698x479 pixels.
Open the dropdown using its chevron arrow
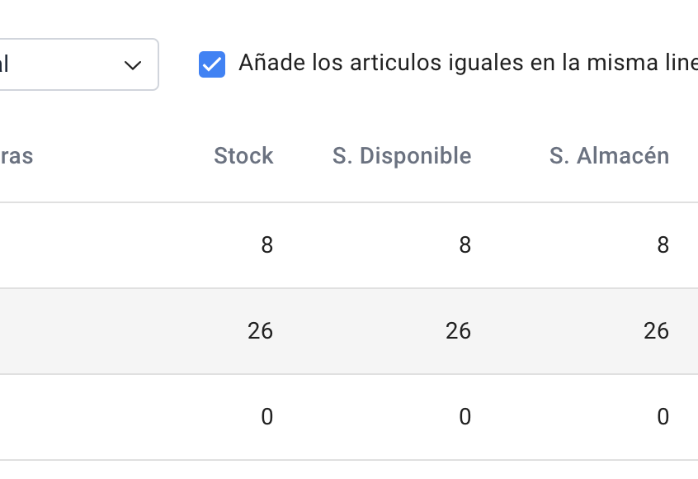pyautogui.click(x=132, y=65)
